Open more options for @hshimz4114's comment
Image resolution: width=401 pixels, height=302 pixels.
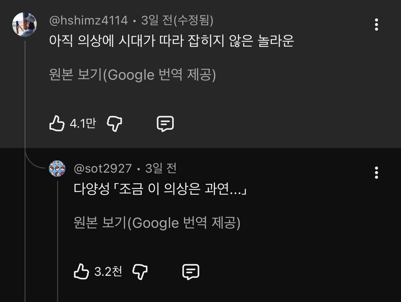pos(376,25)
